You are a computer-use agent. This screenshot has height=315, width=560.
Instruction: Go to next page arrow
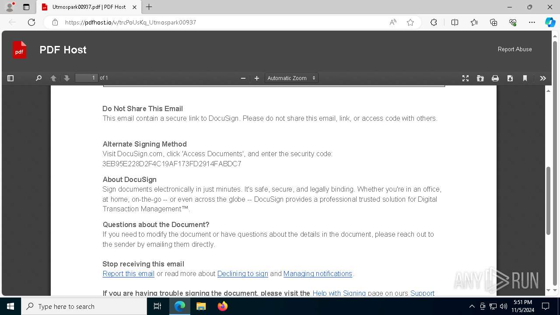[x=67, y=78]
